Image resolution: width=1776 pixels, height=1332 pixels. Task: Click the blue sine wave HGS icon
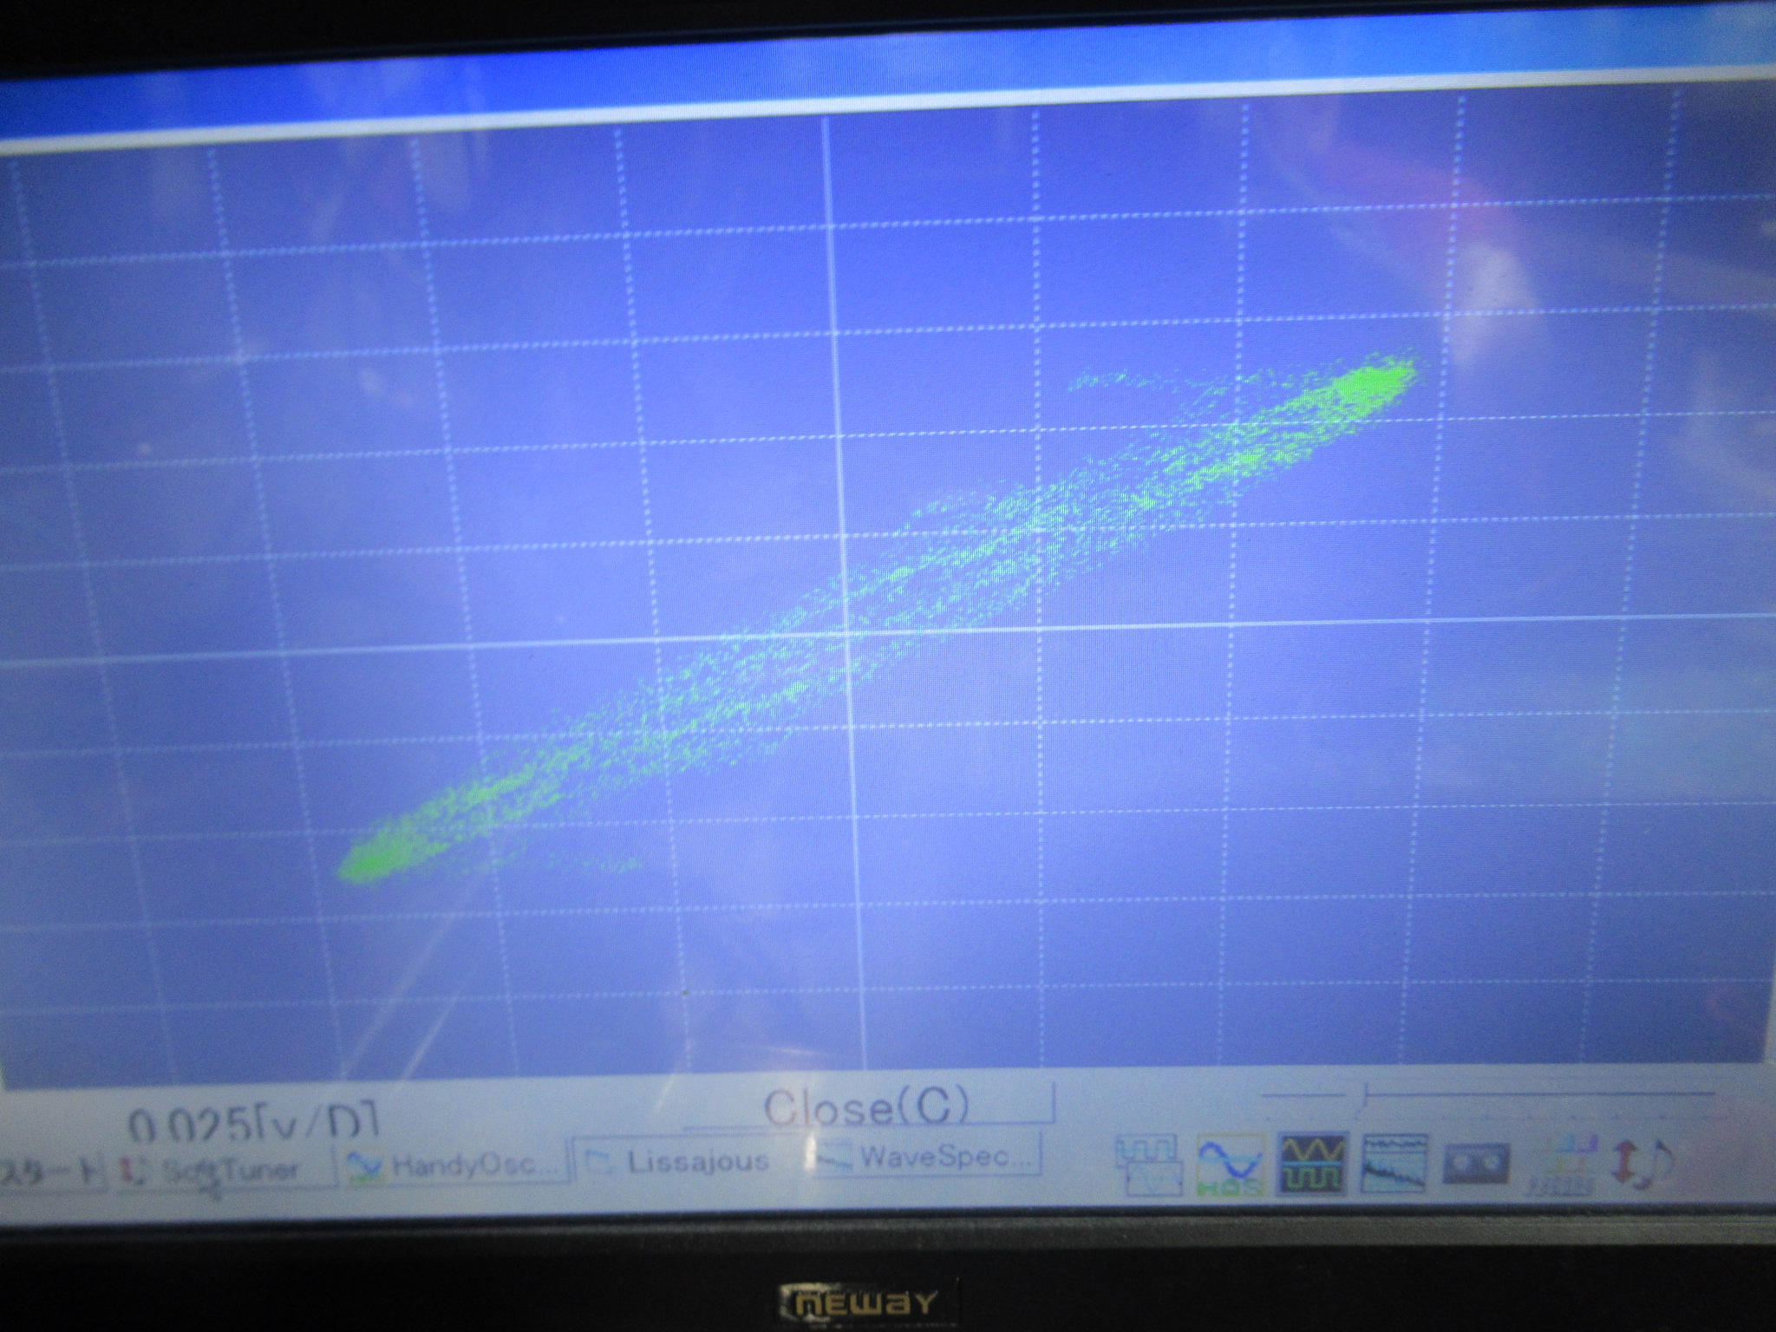click(x=1231, y=1164)
